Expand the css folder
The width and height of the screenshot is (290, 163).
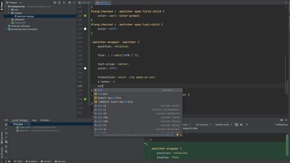click(x=9, y=10)
